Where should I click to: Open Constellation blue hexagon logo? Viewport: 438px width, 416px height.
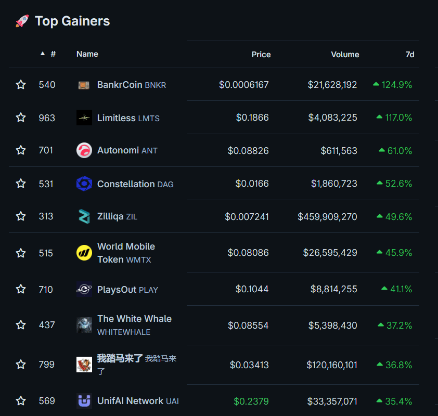click(84, 184)
